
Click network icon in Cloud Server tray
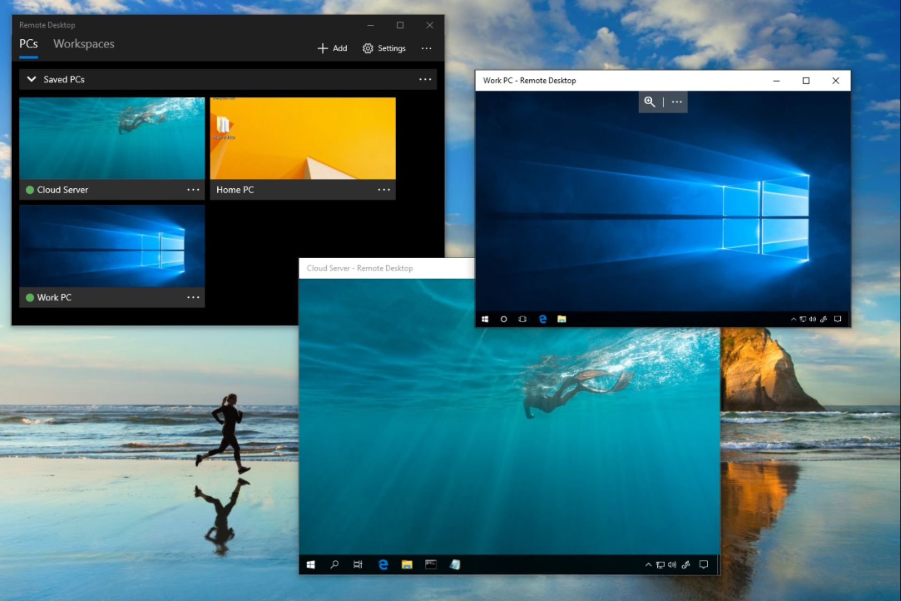660,565
